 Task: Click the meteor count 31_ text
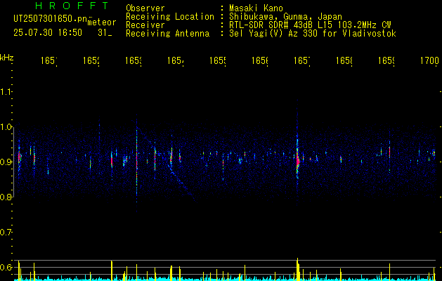105,33
